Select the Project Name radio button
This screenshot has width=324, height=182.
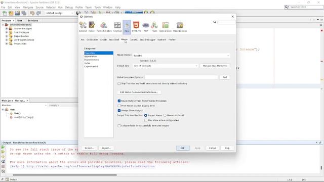[x=146, y=115]
